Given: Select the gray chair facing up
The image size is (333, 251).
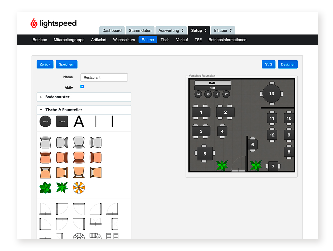Looking at the screenshot, I should (45, 142).
